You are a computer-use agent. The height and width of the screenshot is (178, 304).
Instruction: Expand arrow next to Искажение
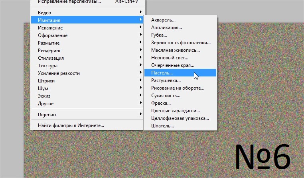tap(140, 27)
